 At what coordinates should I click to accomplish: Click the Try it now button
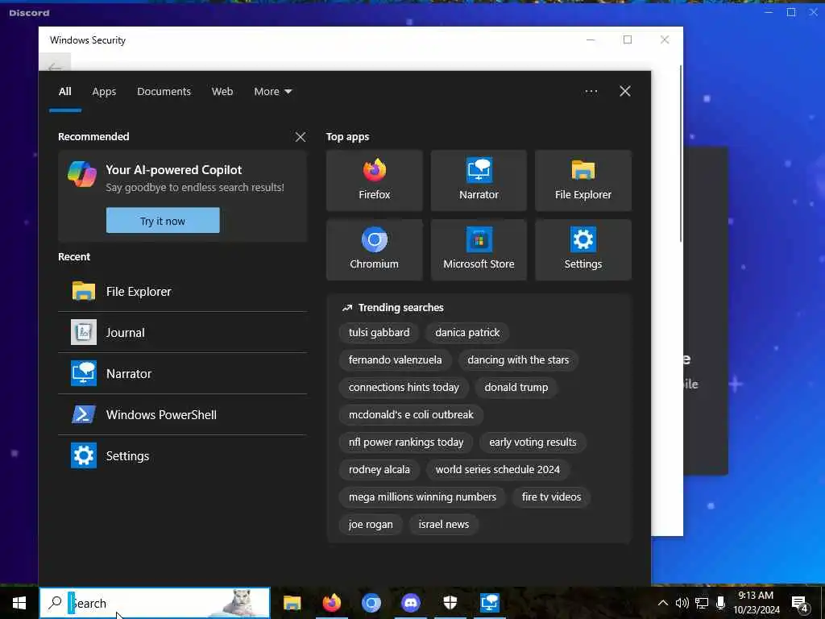163,221
